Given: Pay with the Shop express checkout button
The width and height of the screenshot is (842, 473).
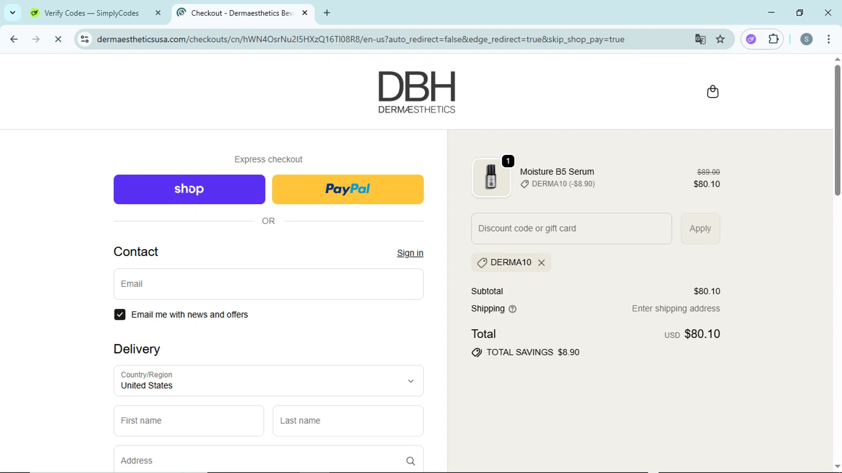Looking at the screenshot, I should 189,189.
